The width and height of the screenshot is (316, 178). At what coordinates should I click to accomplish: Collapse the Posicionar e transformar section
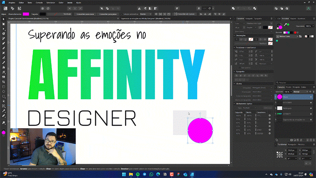pyautogui.click(x=235, y=47)
